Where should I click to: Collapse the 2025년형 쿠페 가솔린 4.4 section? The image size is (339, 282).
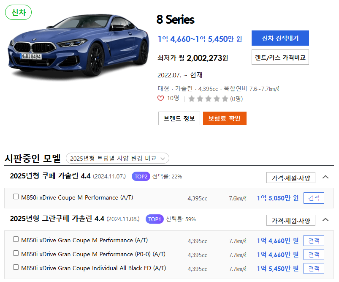[x=325, y=177]
